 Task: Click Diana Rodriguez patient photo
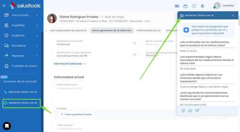(52, 18)
